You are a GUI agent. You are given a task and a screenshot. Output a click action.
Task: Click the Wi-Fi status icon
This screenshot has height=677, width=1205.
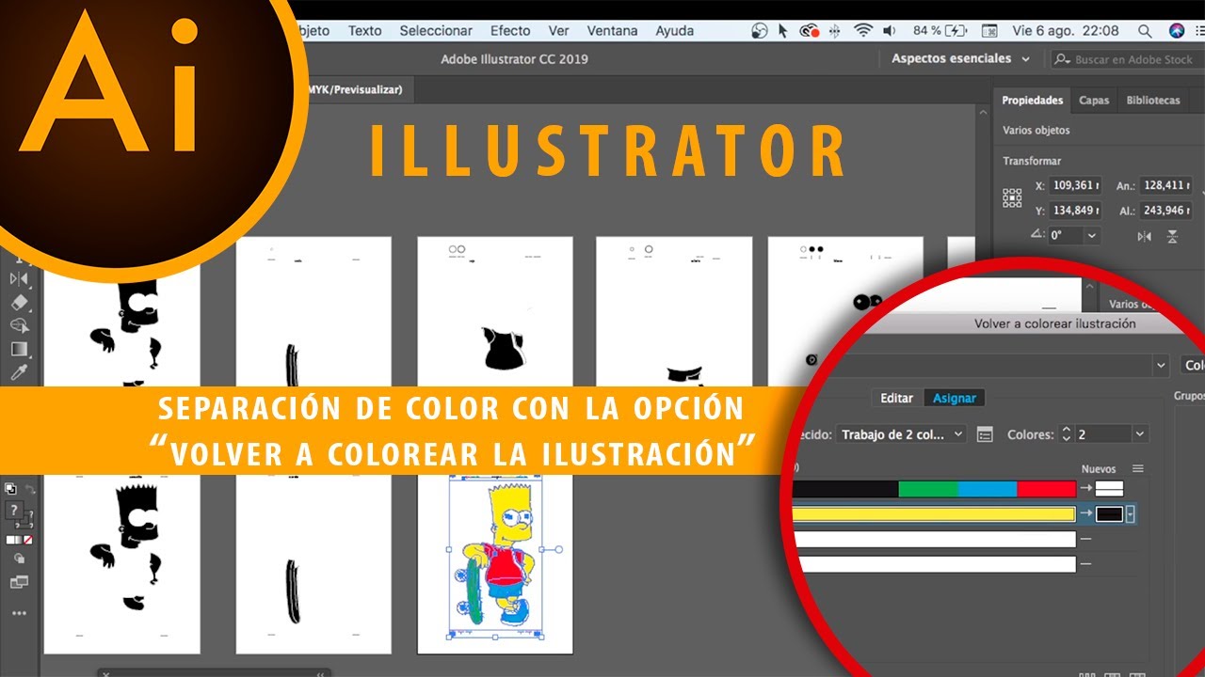click(x=863, y=31)
